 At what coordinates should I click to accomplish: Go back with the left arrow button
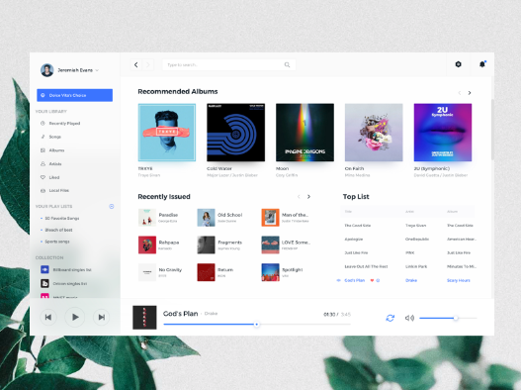click(135, 65)
